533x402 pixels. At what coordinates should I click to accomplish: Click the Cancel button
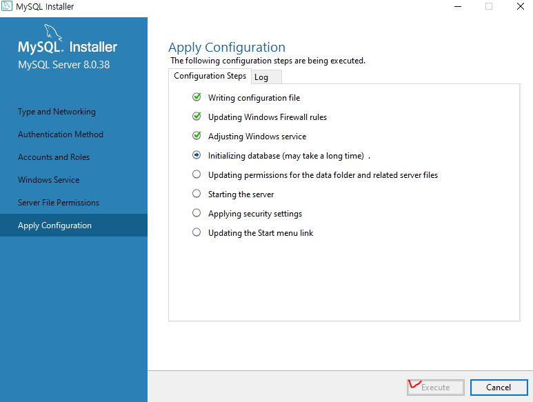499,388
